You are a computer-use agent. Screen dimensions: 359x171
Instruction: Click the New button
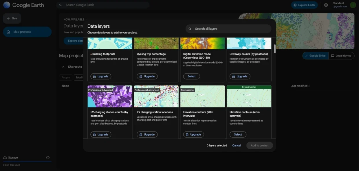(12, 18)
